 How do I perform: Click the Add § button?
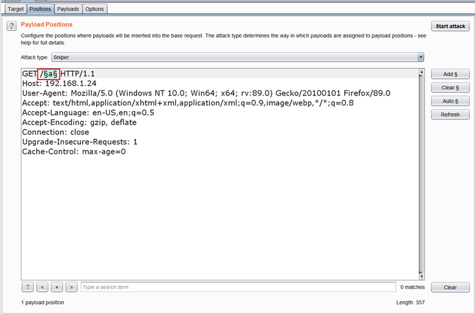(x=450, y=74)
